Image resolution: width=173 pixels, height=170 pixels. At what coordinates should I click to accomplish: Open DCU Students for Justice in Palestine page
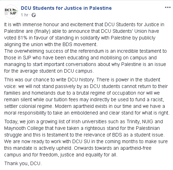(66, 8)
